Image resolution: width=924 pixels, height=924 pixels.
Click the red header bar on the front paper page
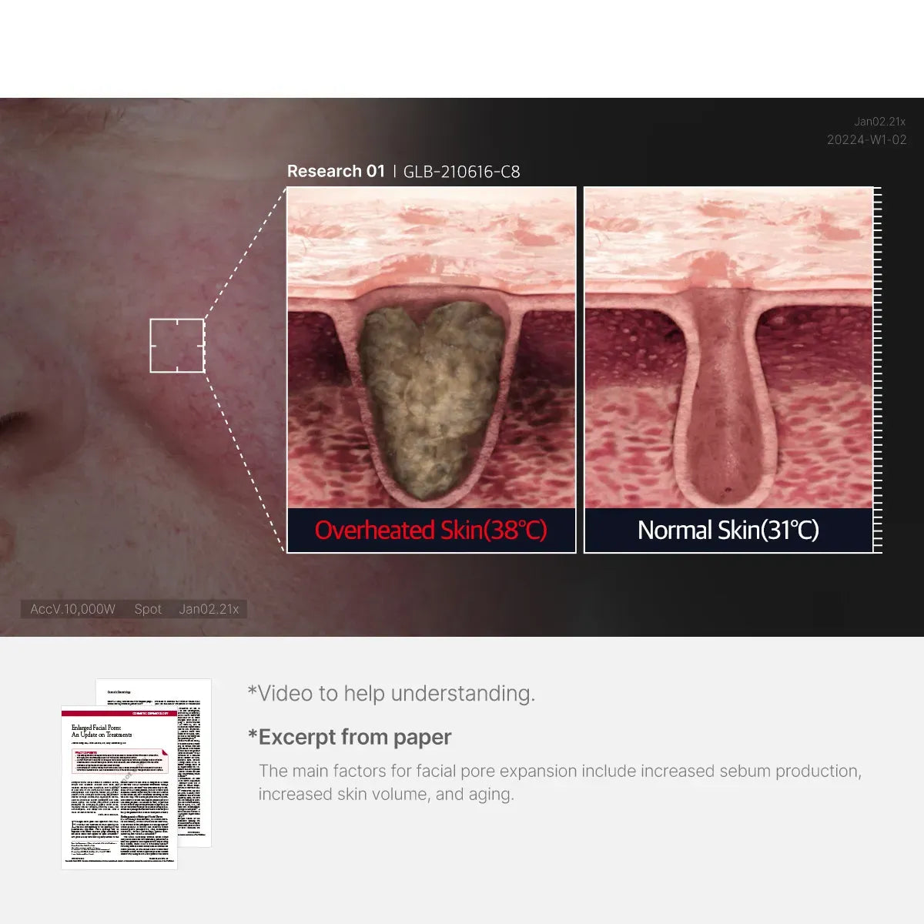click(119, 713)
